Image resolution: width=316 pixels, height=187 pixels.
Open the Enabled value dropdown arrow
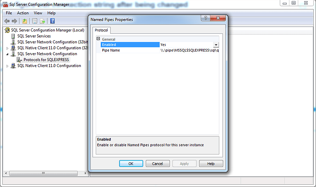pos(216,45)
